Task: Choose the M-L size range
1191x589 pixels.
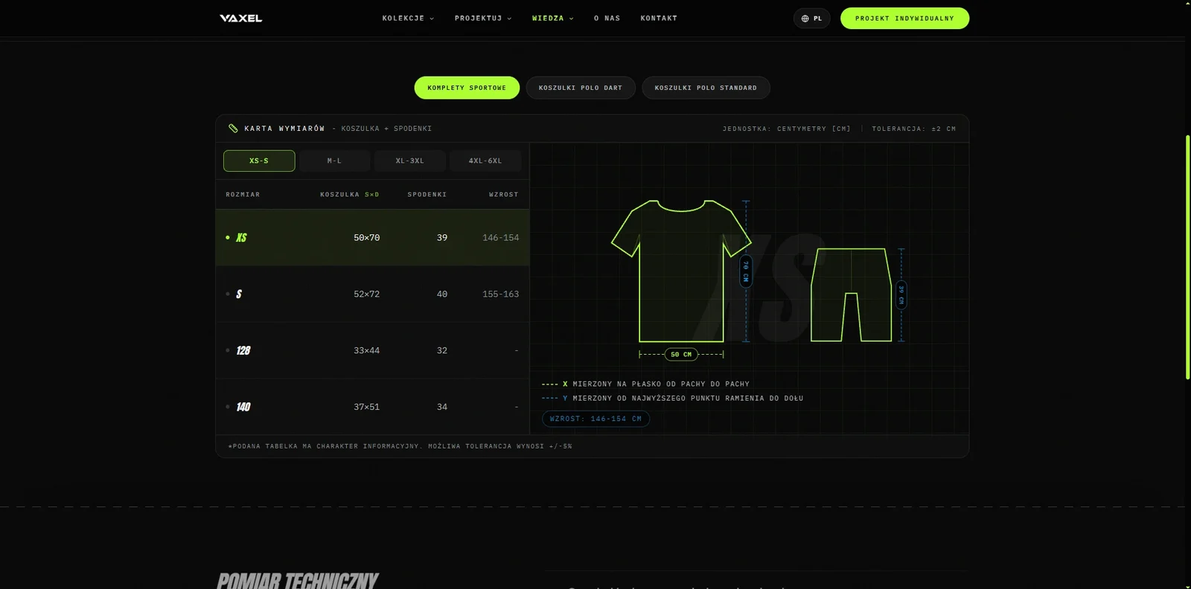Action: click(x=334, y=161)
